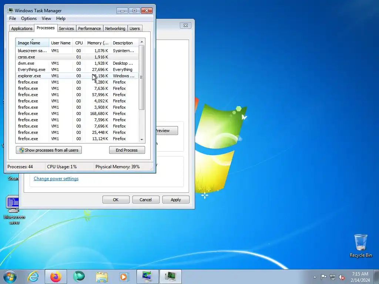The width and height of the screenshot is (379, 284).
Task: Select firefox.exe using 57,996 K memory
Action: 77,95
